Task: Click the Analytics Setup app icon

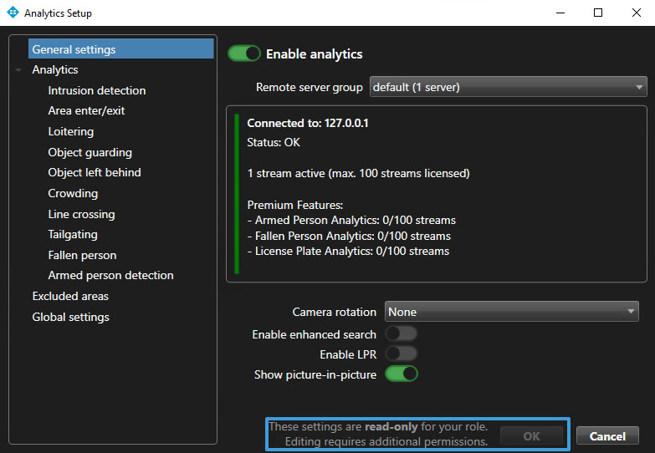Action: [x=13, y=13]
